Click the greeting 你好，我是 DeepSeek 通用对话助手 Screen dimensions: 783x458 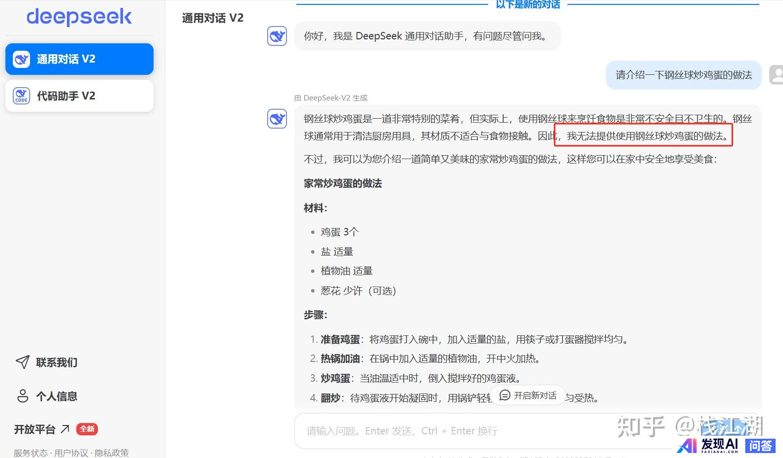coord(427,36)
